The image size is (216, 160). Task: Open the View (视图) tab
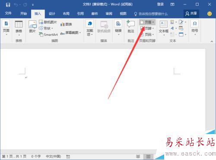coord(123,14)
